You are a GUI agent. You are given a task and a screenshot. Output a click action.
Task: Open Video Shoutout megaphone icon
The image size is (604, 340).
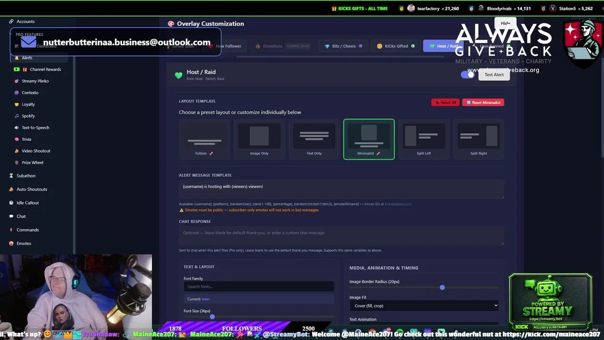17,151
